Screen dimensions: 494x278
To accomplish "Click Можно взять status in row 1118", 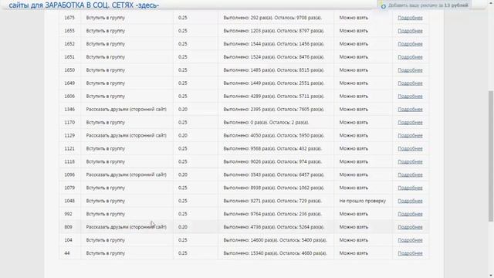I will coord(354,161).
